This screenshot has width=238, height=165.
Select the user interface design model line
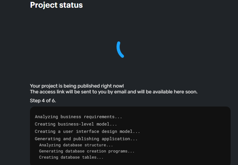87,131
